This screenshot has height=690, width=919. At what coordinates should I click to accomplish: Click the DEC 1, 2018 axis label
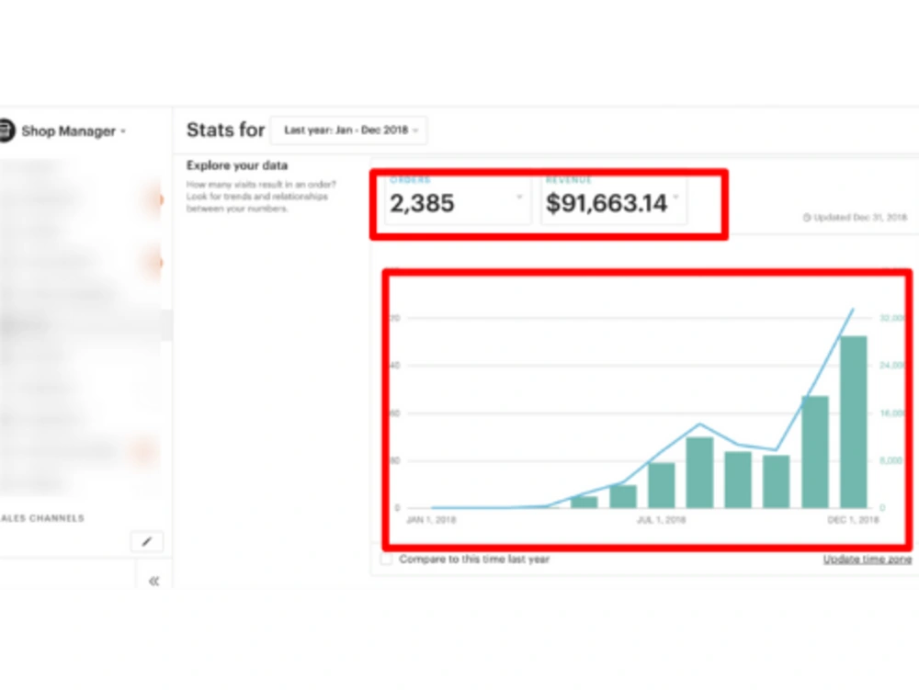pyautogui.click(x=853, y=519)
